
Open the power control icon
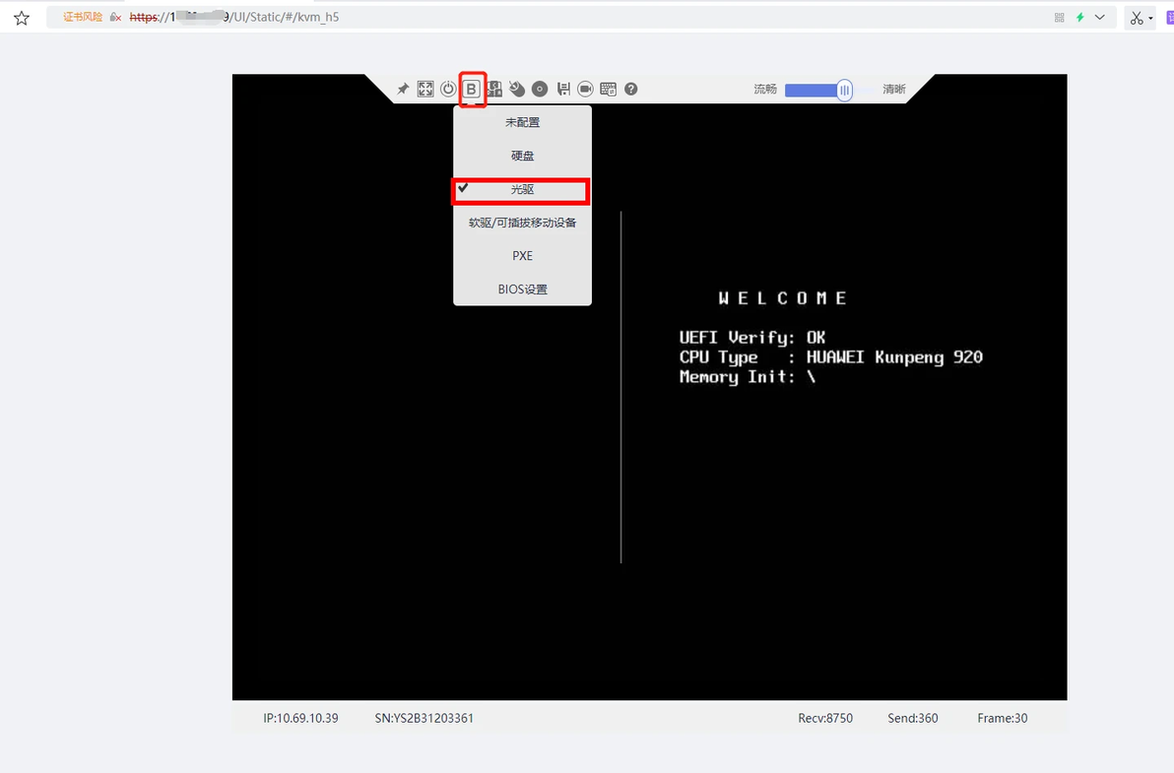[x=448, y=89]
